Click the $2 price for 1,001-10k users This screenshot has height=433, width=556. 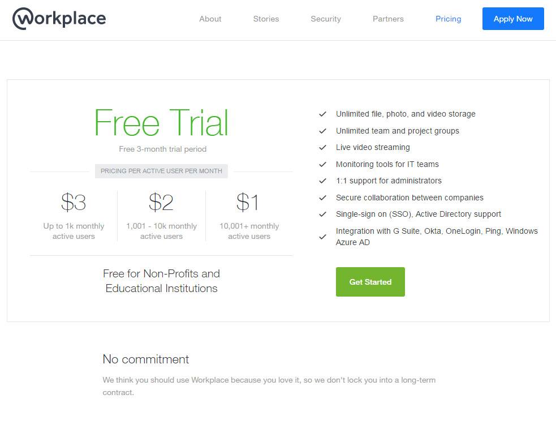pyautogui.click(x=161, y=202)
